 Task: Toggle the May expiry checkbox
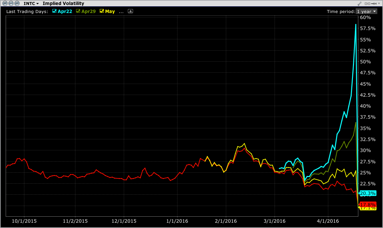102,11
